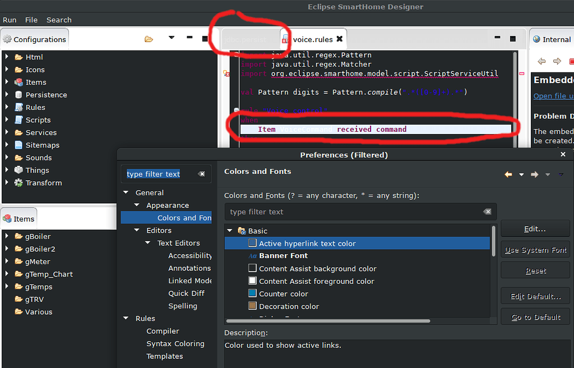574x368 pixels.
Task: Click the red Items view icon
Action: (8, 218)
